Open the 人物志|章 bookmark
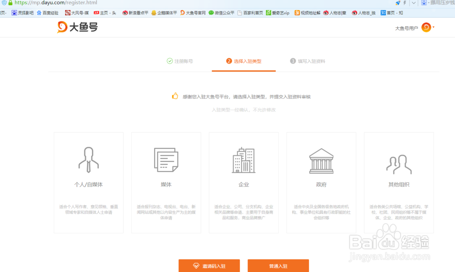The width and height of the screenshot is (455, 272). 334,13
